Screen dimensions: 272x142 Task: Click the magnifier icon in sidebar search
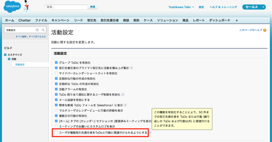pos(43,30)
